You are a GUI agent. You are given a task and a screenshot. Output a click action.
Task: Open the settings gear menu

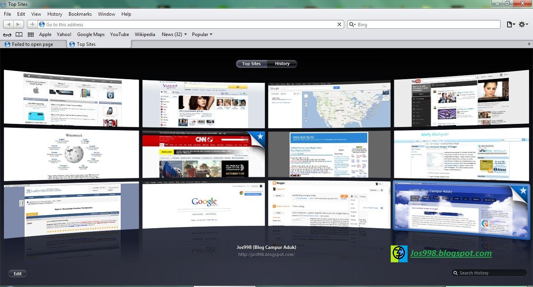click(x=524, y=24)
